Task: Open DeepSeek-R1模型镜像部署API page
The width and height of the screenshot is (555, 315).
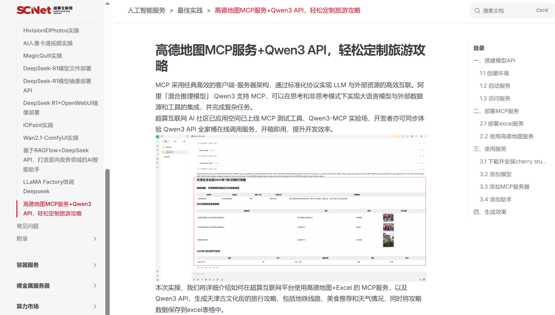Action: coord(57,86)
